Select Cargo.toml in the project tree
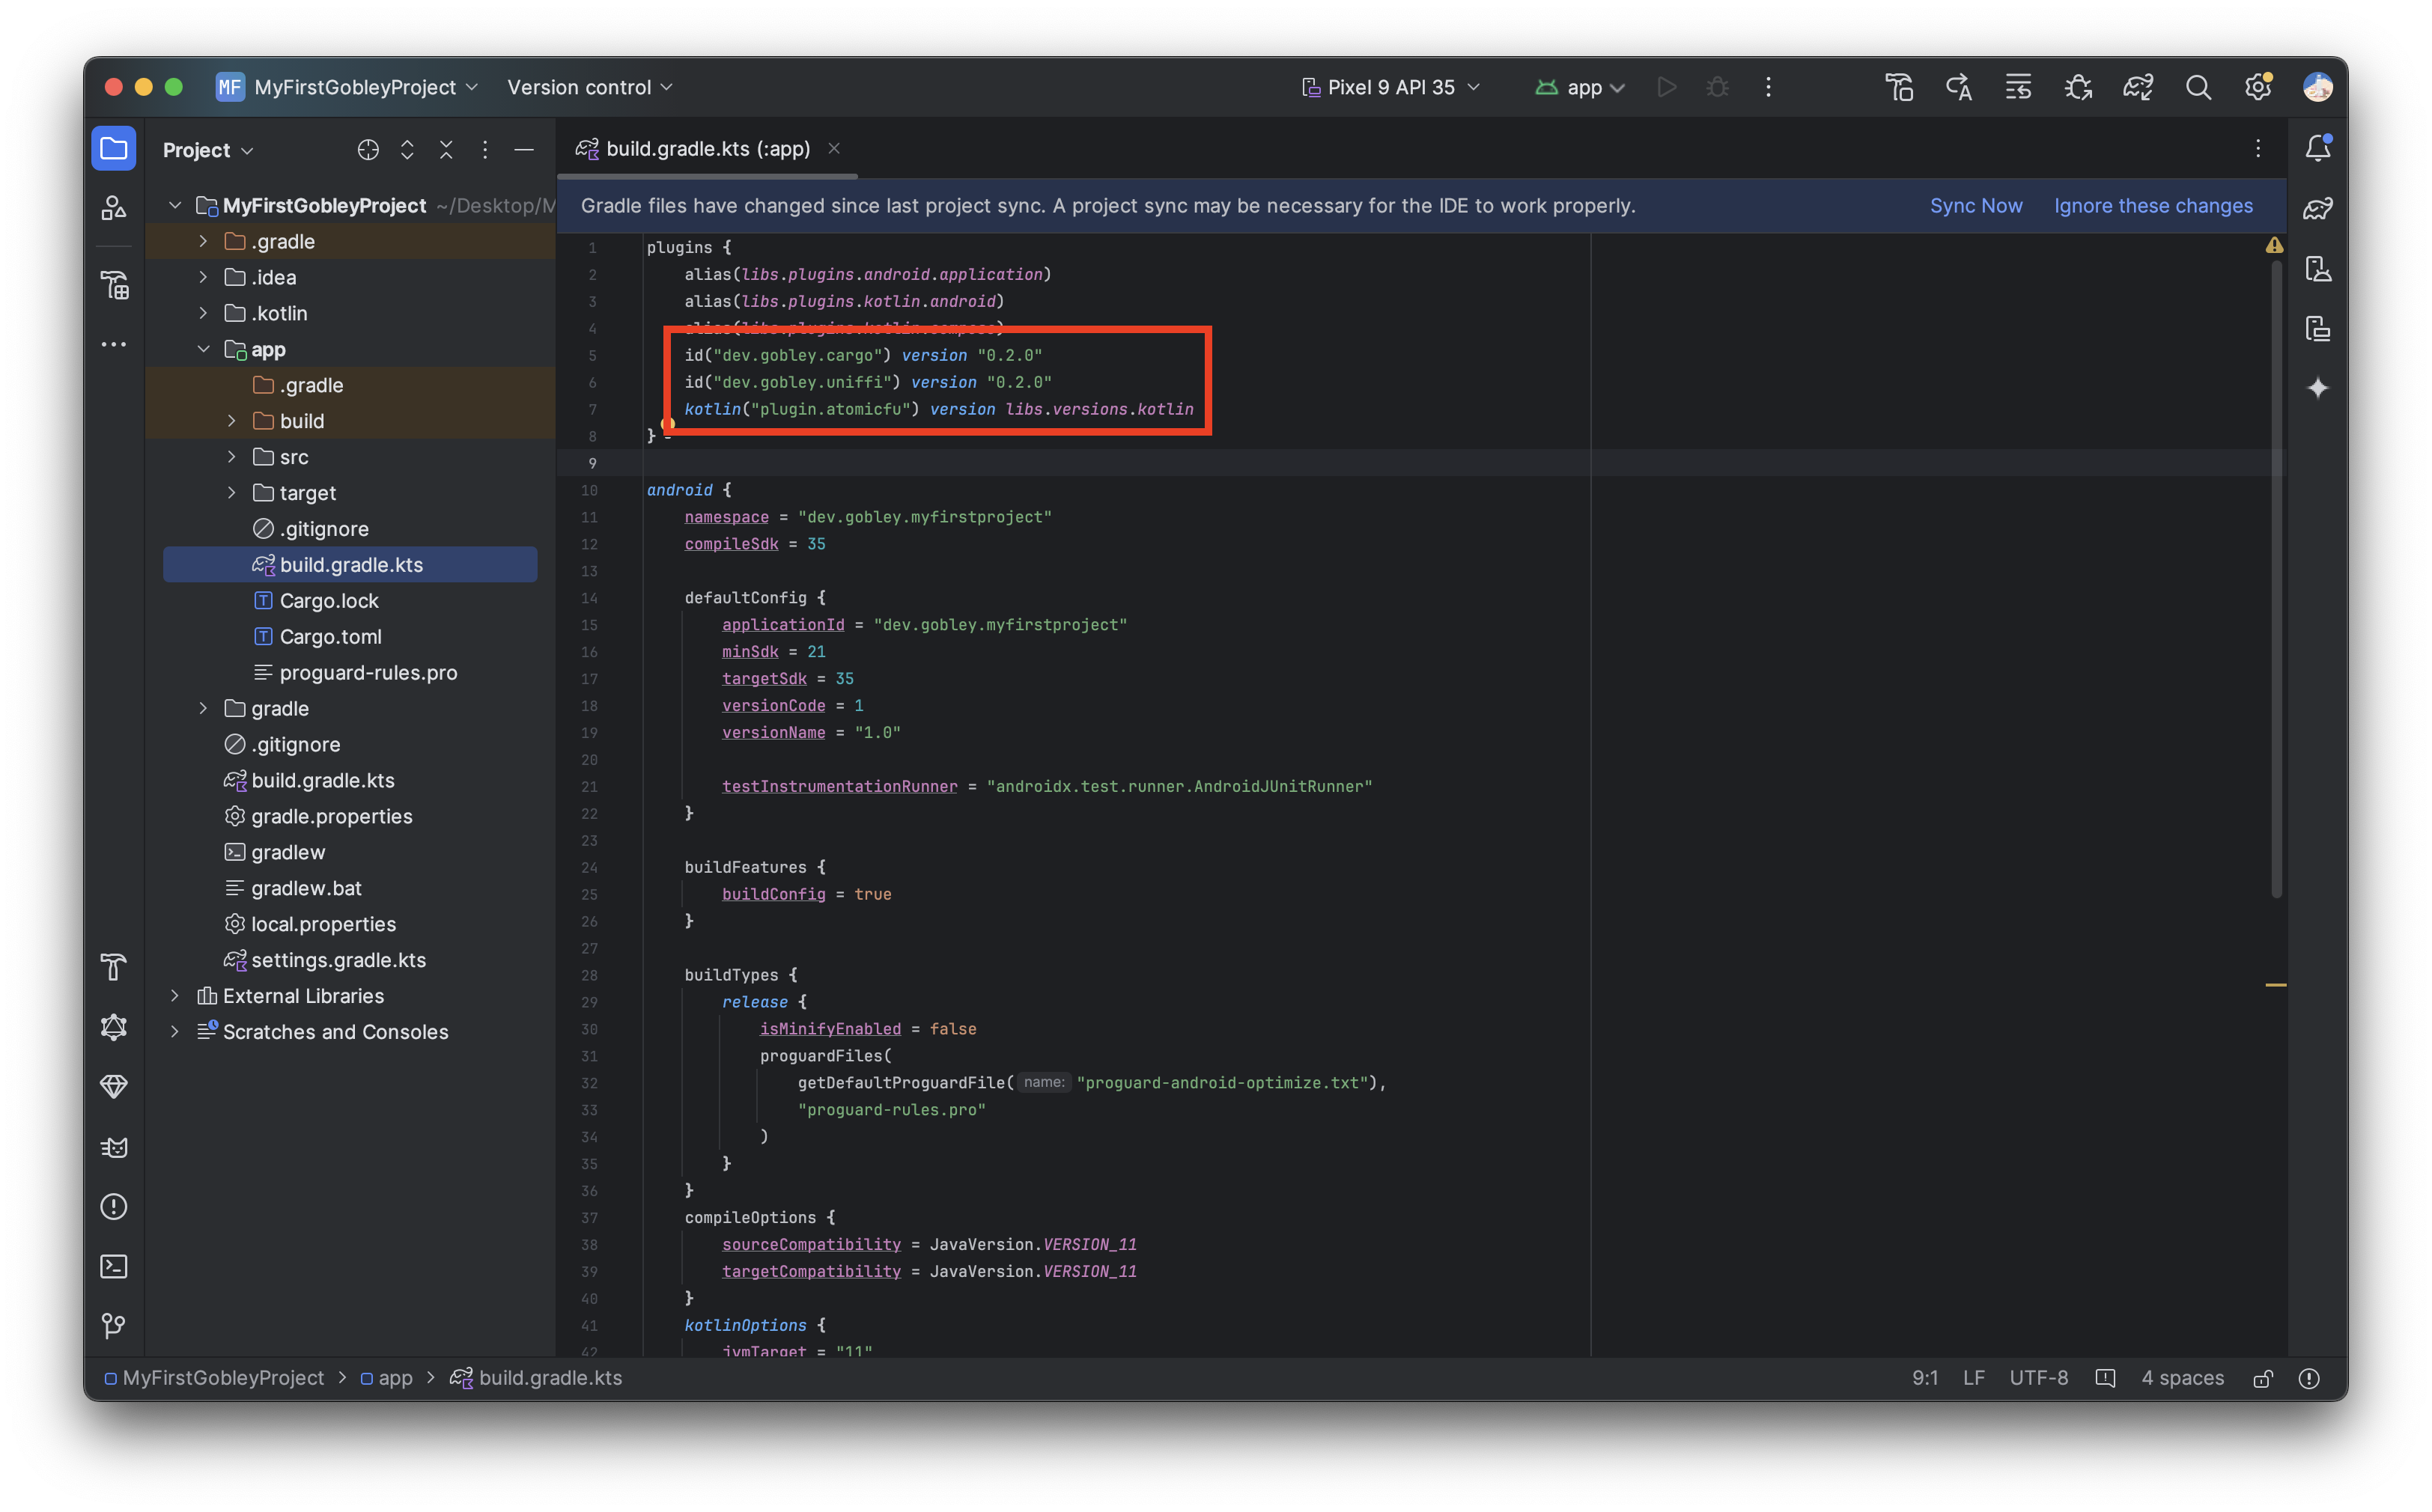Image resolution: width=2432 pixels, height=1512 pixels. (x=330, y=637)
